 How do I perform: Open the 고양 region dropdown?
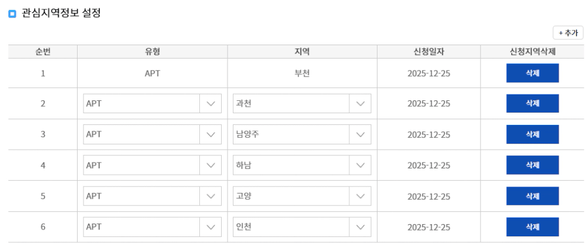tap(302, 196)
